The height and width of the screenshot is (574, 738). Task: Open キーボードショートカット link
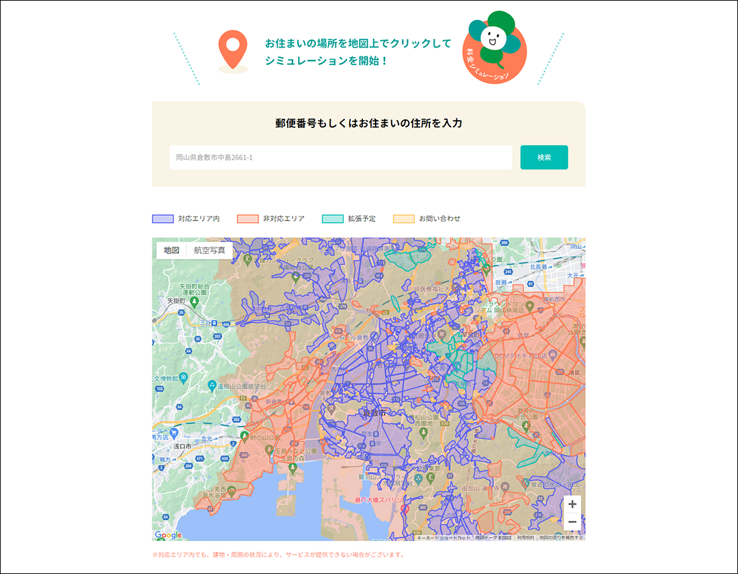click(x=443, y=537)
